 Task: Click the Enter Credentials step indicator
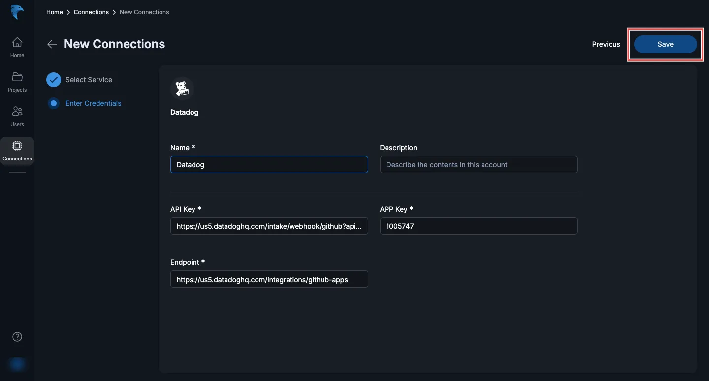[x=54, y=103]
